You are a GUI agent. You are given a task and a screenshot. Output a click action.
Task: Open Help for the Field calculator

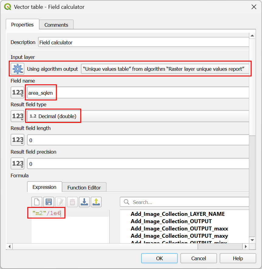point(238,258)
